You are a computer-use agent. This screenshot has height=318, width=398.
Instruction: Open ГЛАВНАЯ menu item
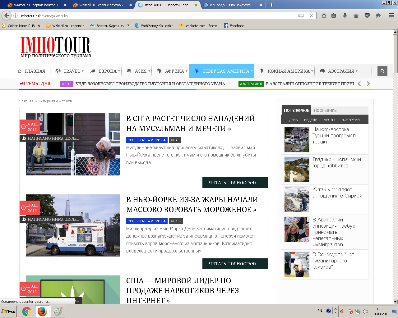pyautogui.click(x=31, y=71)
